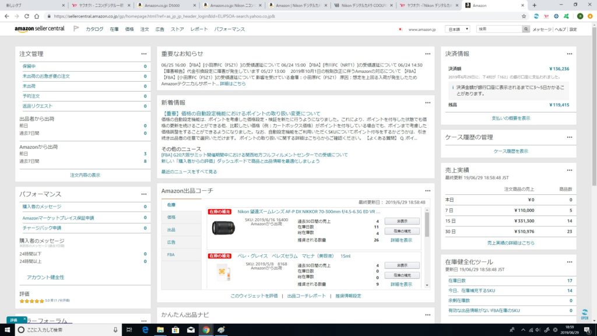Open the 在庫 menu in top navigation
597x336 pixels.
coord(114,29)
